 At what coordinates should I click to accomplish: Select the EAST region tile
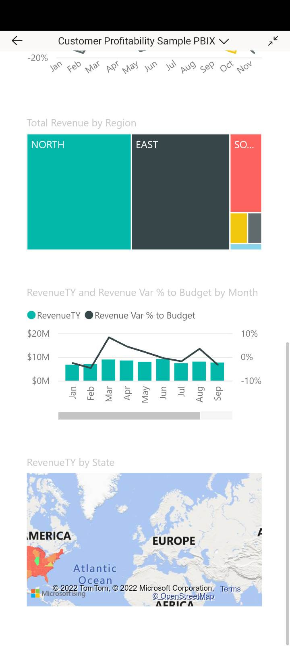coord(180,192)
